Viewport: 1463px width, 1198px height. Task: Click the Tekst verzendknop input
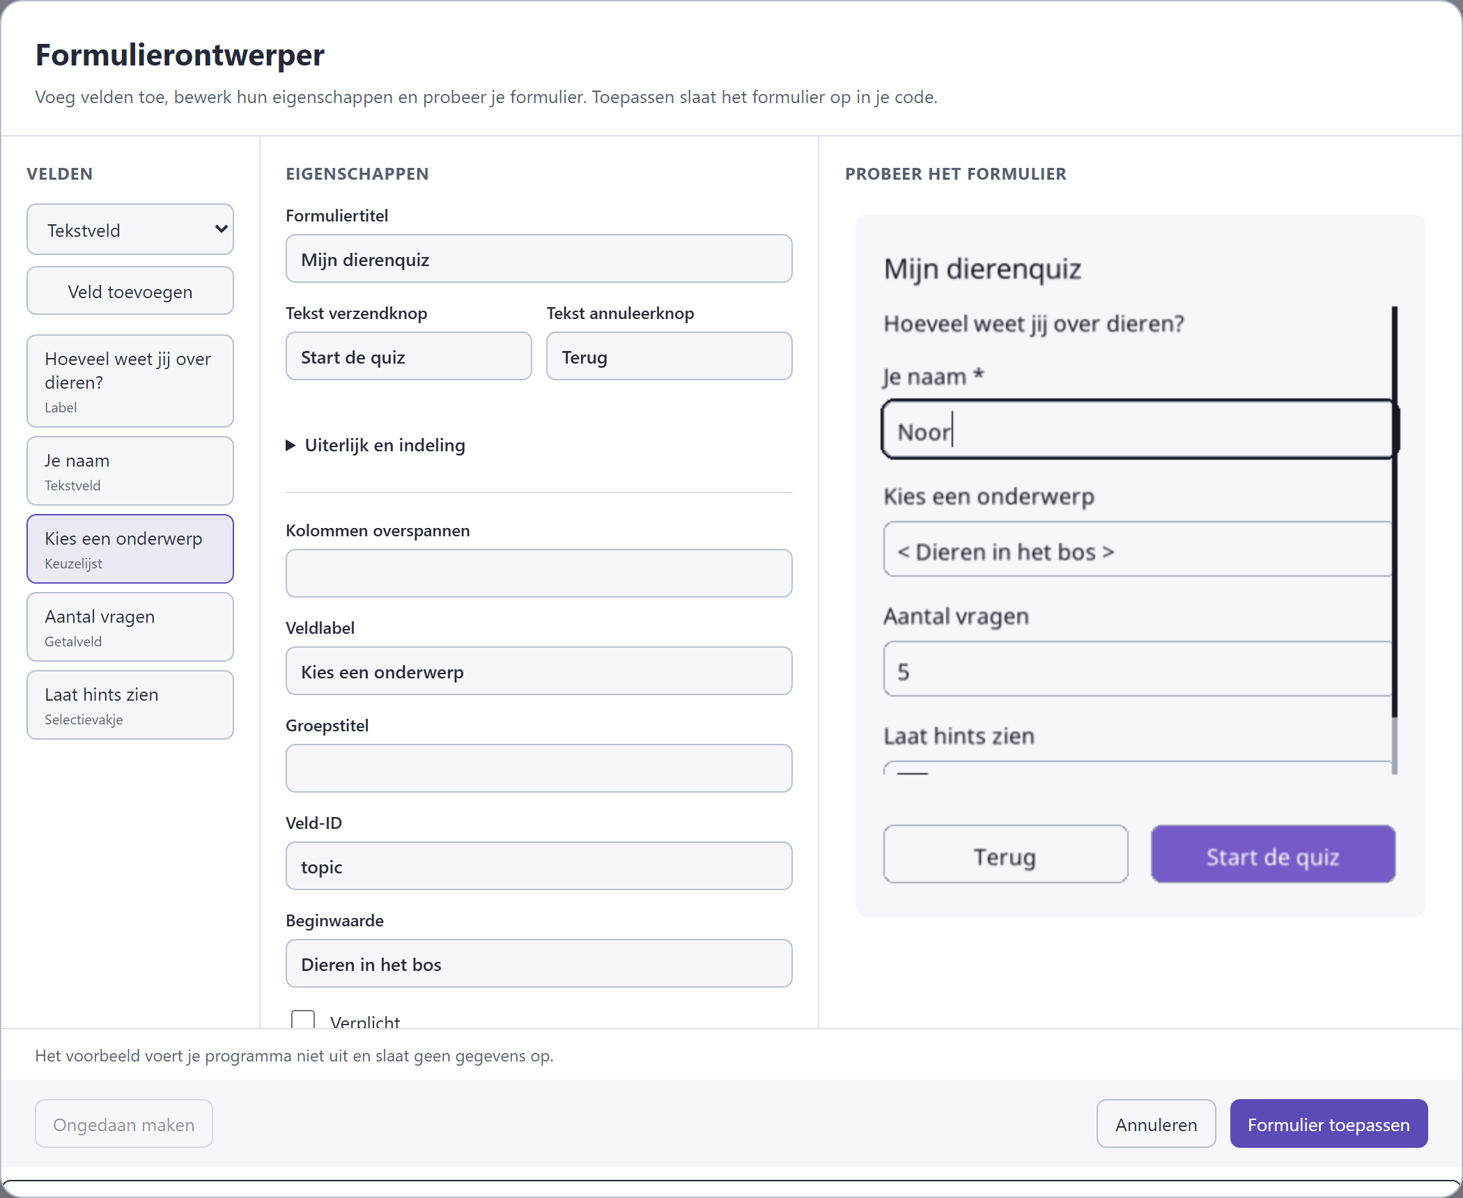408,356
